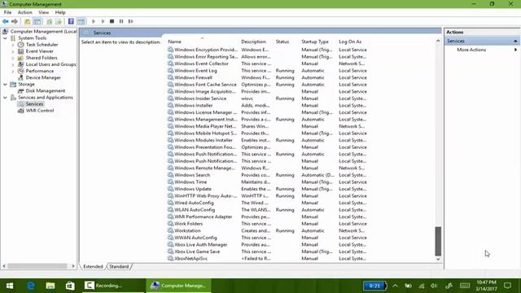Collapse the System Tools node
This screenshot has height=293, width=521.
[x=5, y=38]
